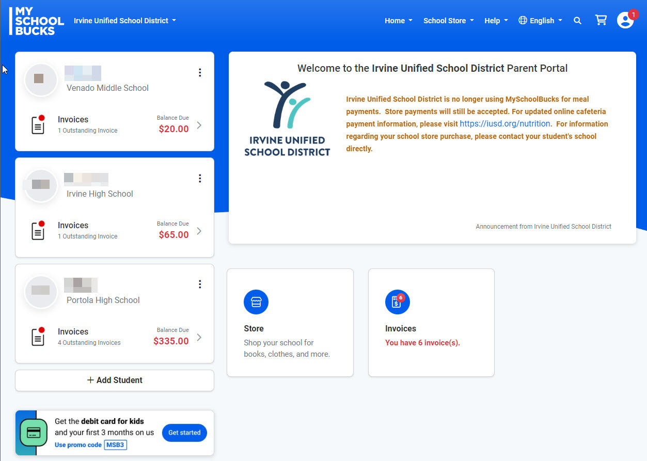Click the blue Invoices icon with 6 badge

click(398, 302)
